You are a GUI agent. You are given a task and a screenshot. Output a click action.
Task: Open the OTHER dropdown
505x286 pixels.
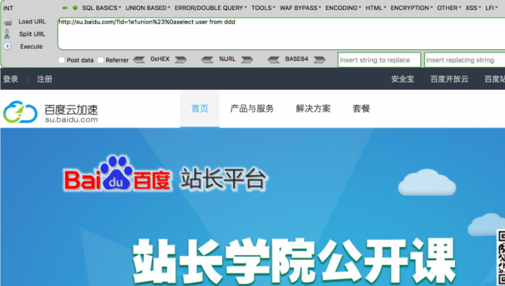(x=449, y=8)
